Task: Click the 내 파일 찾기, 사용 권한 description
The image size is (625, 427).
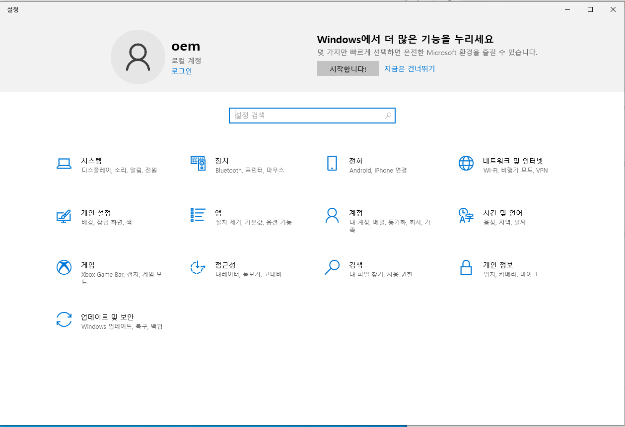Action: 381,275
